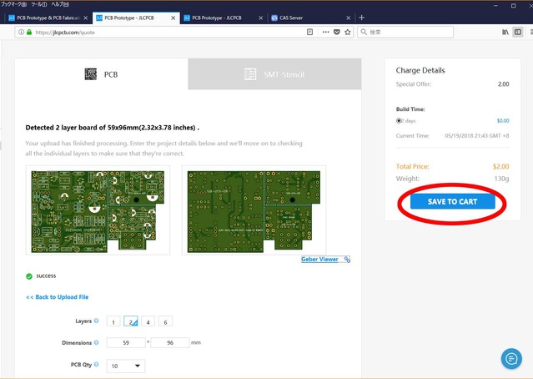Open the PCB Qty dropdown
The height and width of the screenshot is (379, 533).
[x=126, y=366]
